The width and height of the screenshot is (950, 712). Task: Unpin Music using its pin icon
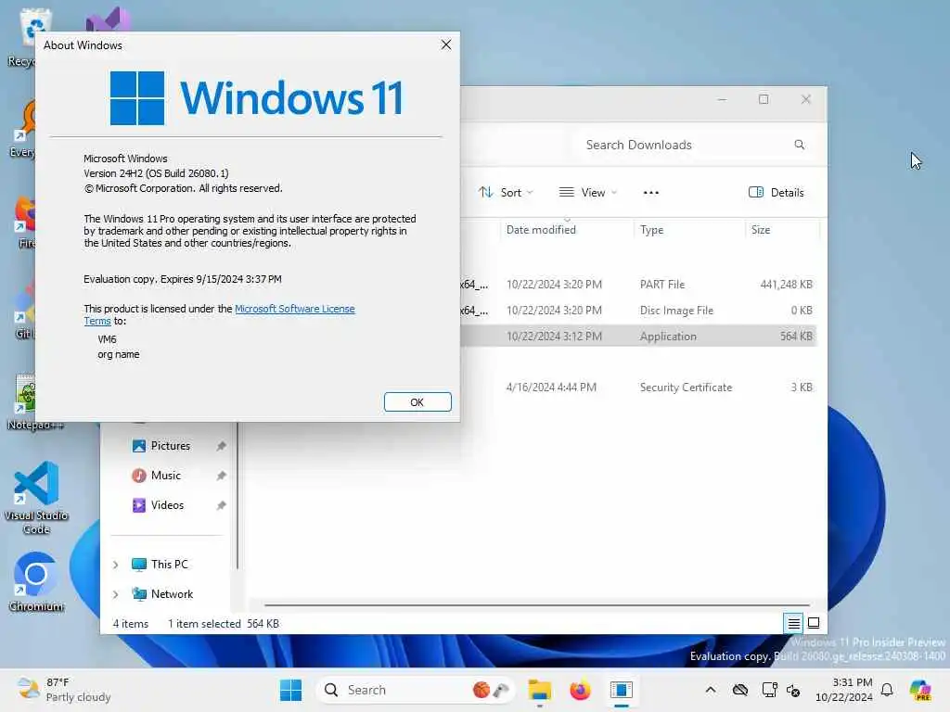click(x=221, y=476)
